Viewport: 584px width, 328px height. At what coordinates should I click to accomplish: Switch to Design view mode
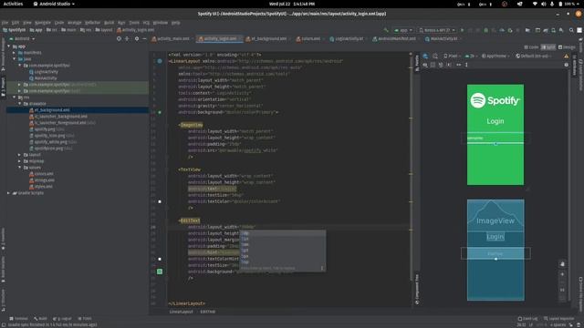tap(567, 47)
